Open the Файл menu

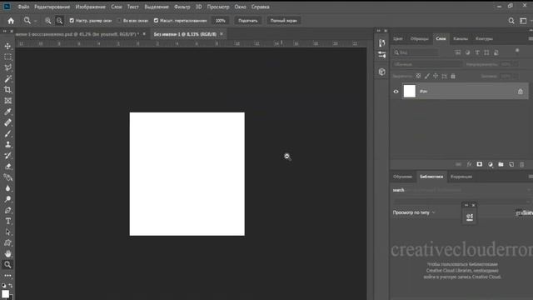point(23,7)
